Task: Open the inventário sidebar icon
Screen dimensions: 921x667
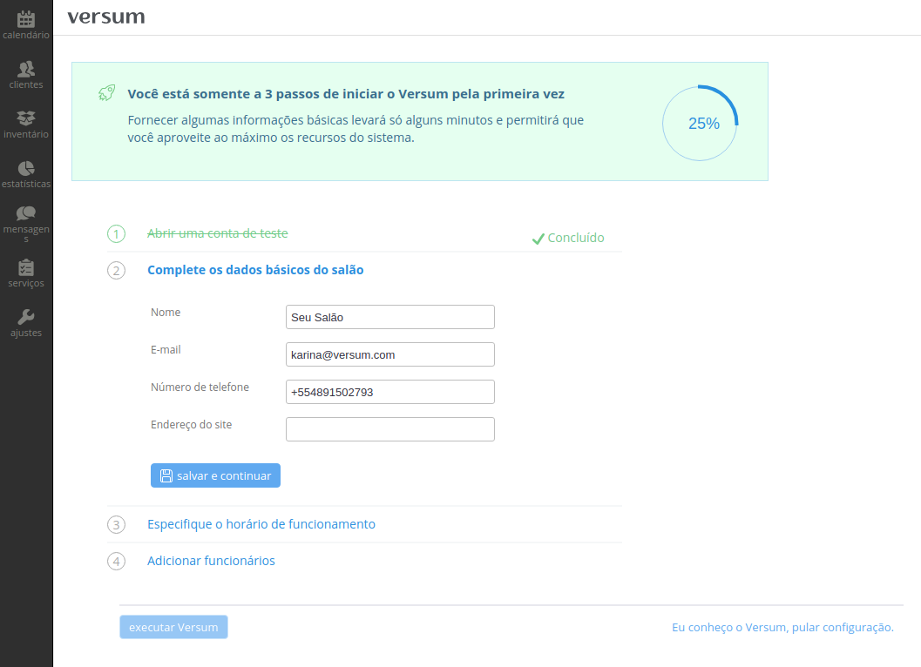Action: [26, 118]
